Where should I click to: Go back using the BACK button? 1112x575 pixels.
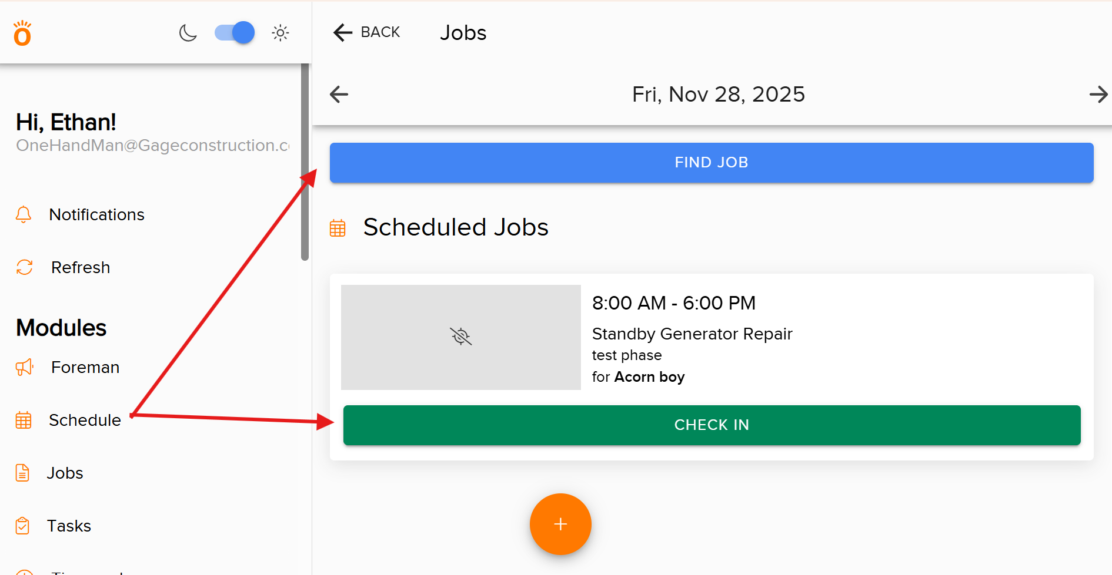[367, 32]
